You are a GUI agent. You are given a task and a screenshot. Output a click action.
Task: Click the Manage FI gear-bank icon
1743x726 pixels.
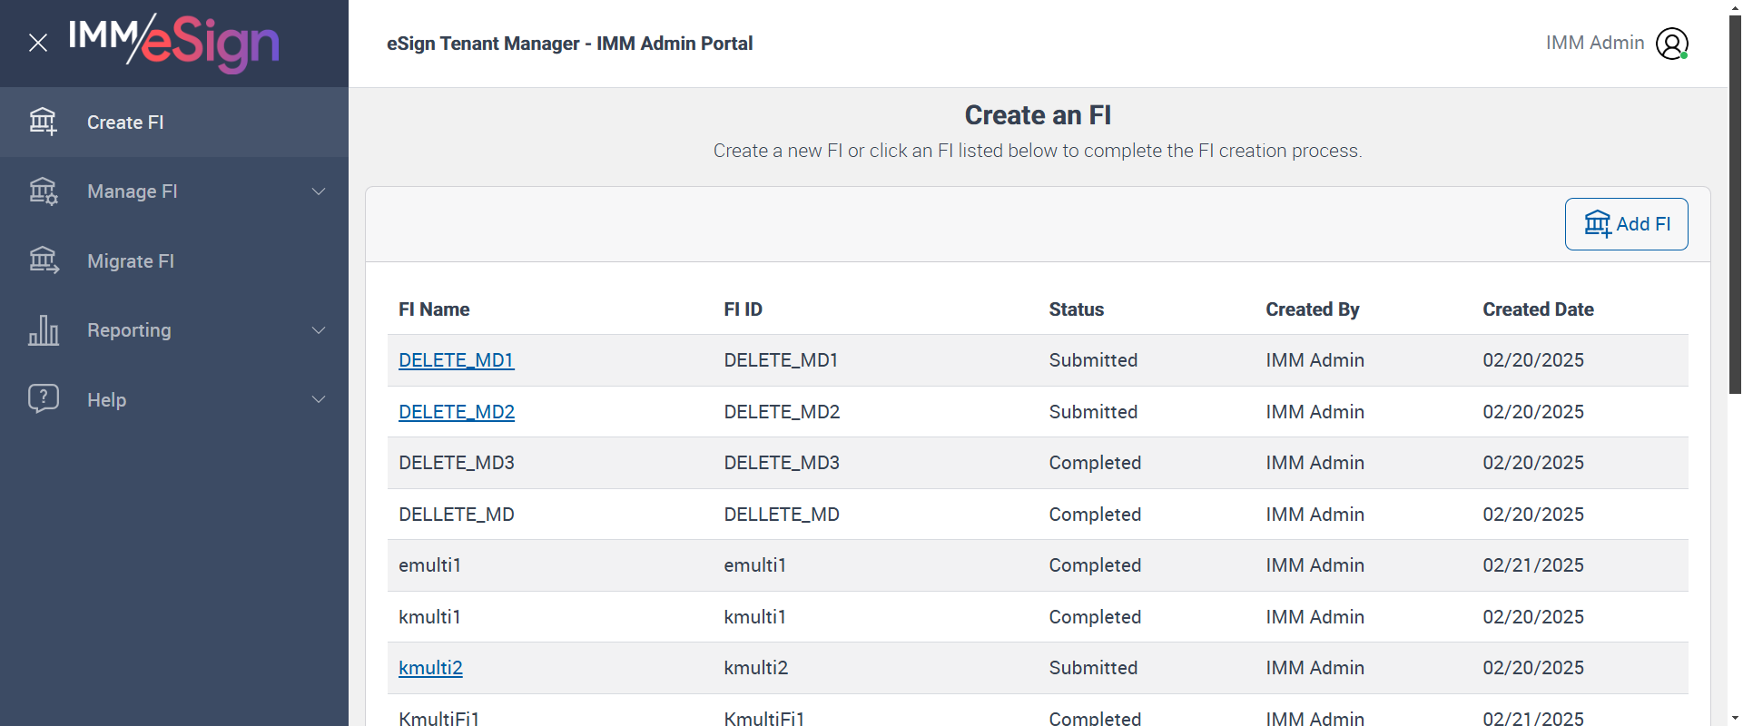(x=43, y=191)
